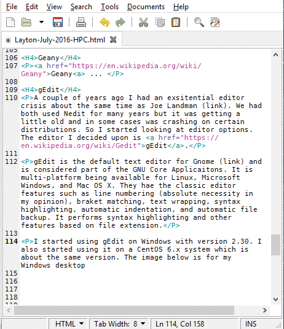Open the Tools menu

109,7
